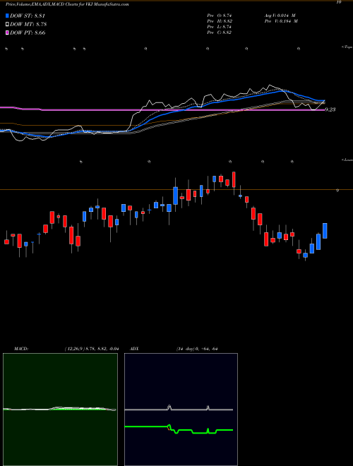The height and width of the screenshot is (466, 353).
Task: Click the 'Pre C: 8.82' close value
Action: pyautogui.click(x=220, y=32)
